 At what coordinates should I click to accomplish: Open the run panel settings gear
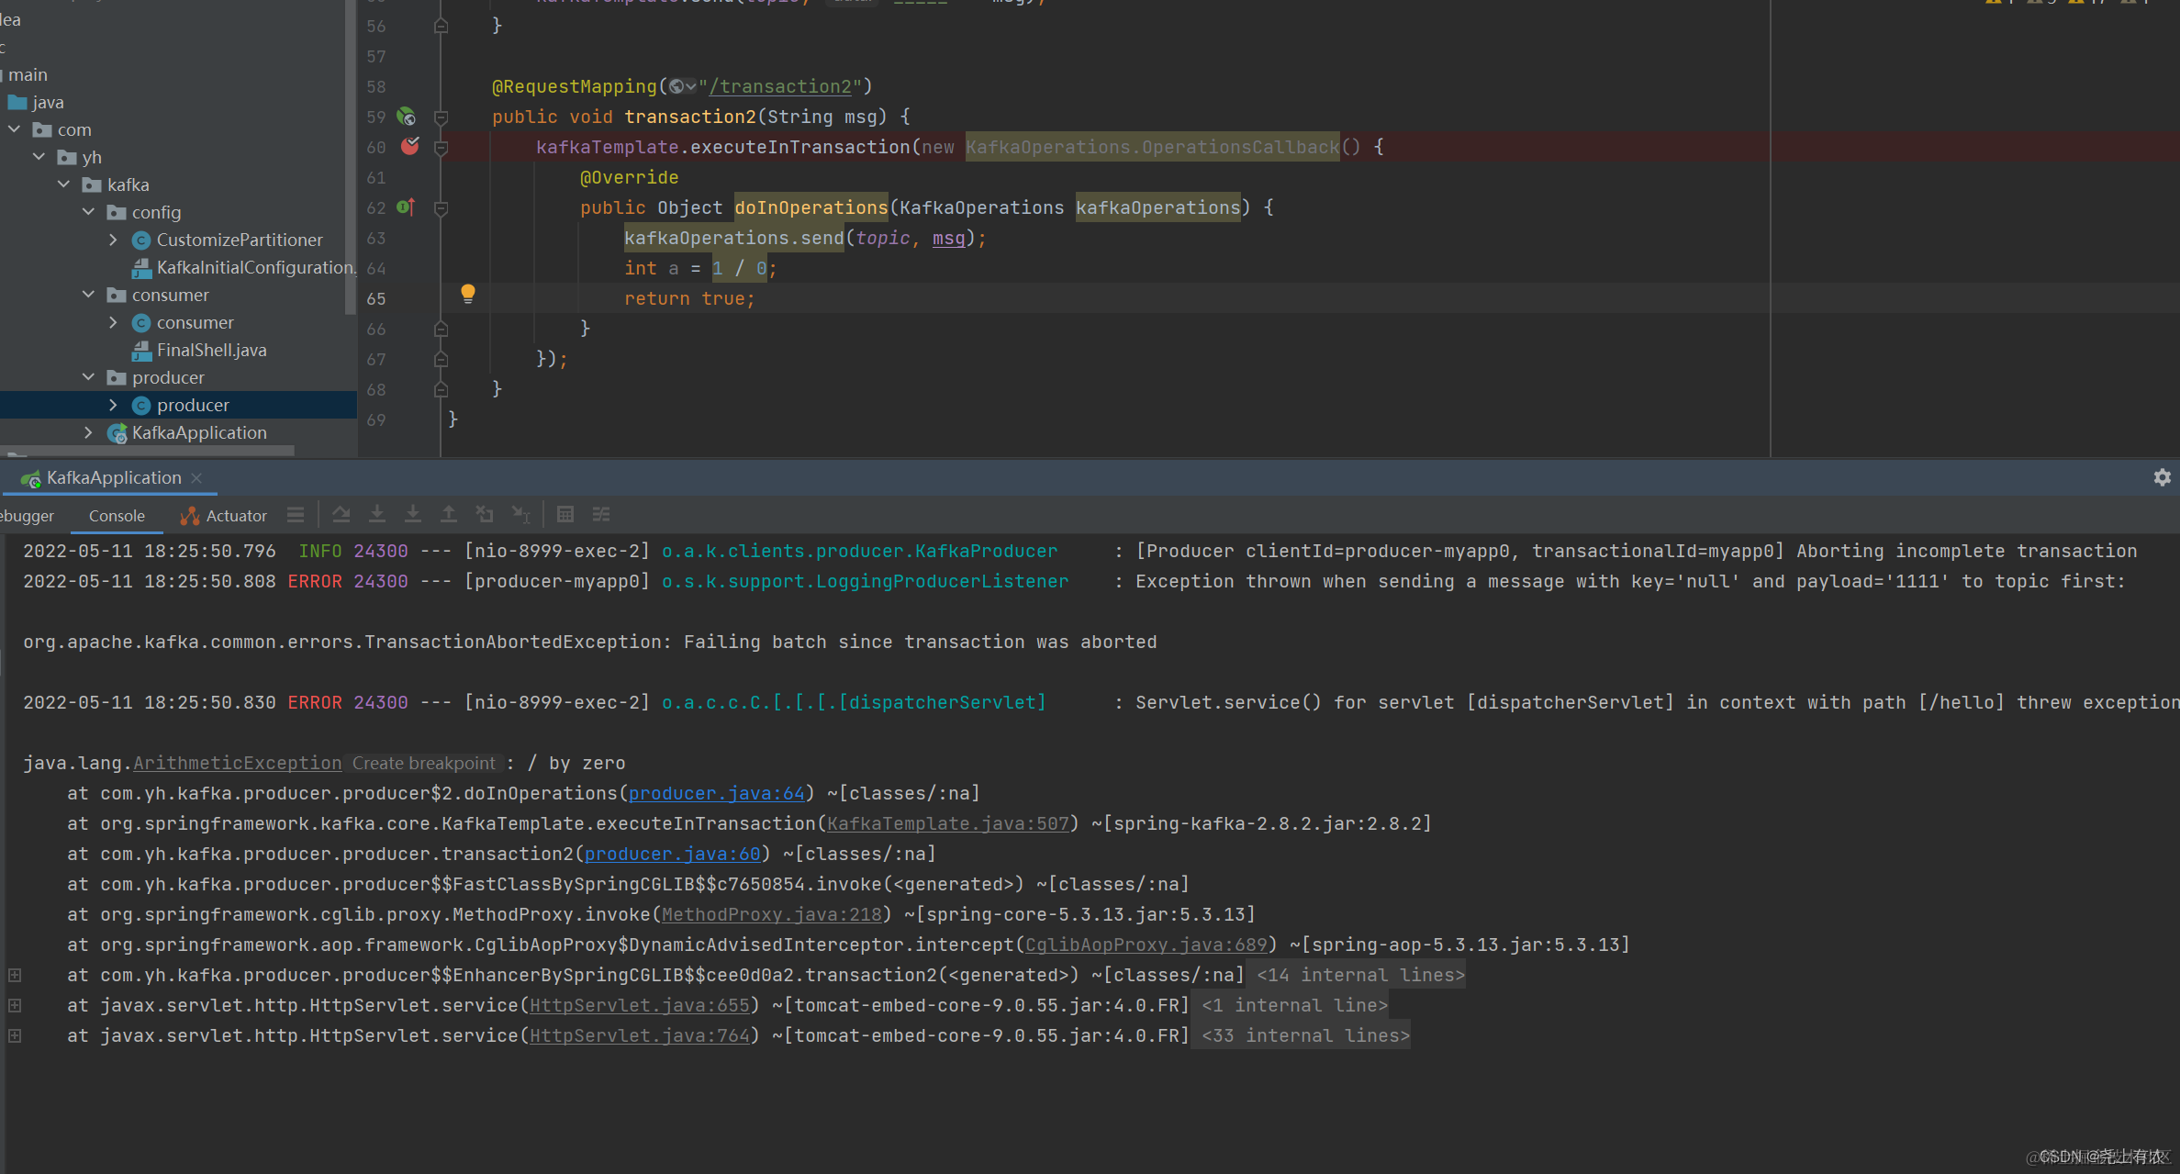point(2162,477)
